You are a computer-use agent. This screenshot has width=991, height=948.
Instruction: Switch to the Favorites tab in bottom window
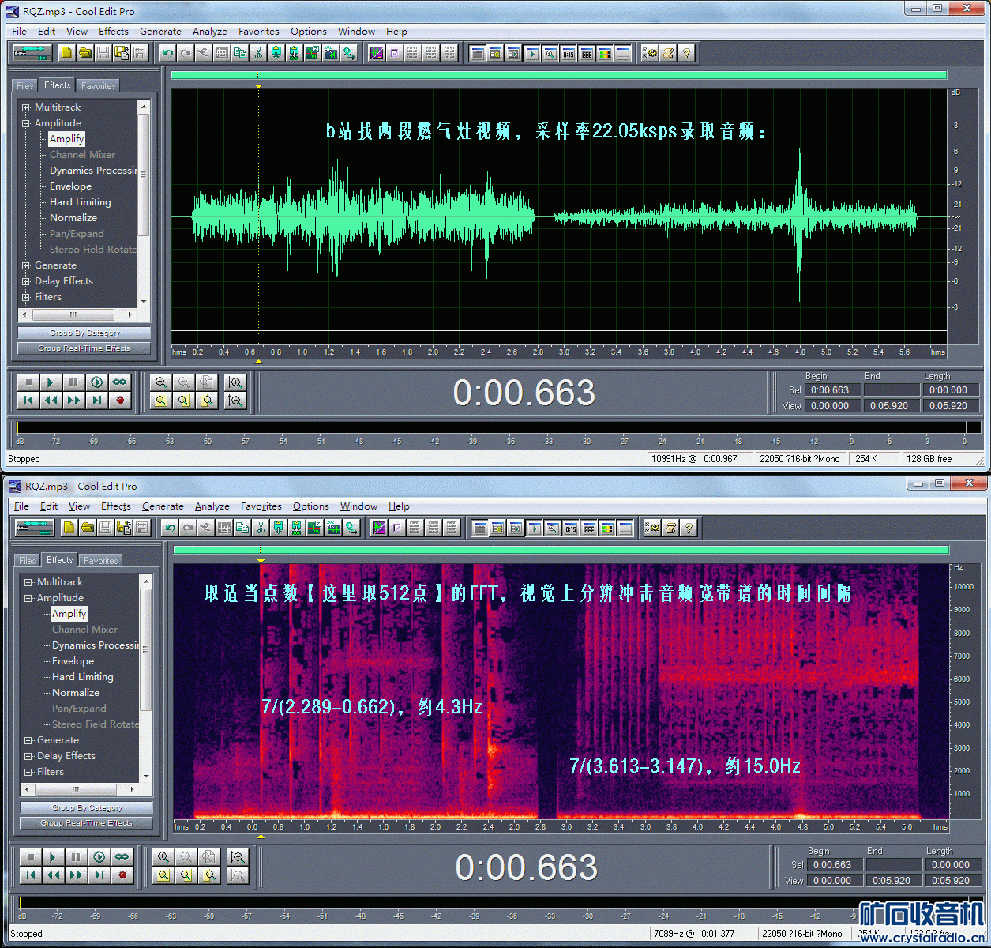tap(100, 560)
